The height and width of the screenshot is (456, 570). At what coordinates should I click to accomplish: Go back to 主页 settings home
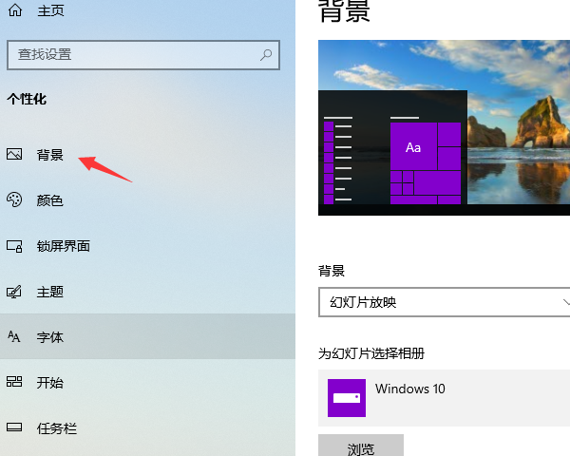(x=50, y=10)
